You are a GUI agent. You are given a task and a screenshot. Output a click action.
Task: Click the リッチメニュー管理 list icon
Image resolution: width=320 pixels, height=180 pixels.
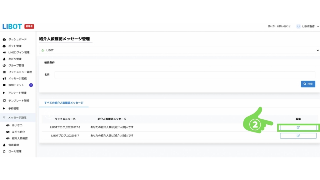point(4,72)
